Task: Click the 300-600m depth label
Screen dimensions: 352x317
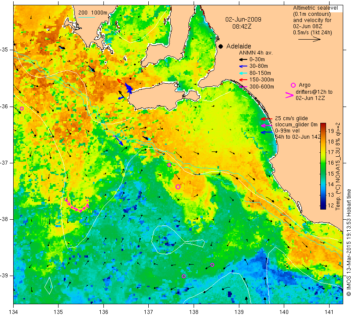Action: click(x=262, y=86)
